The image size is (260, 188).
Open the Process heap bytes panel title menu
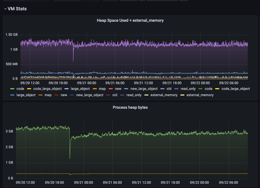(x=130, y=107)
